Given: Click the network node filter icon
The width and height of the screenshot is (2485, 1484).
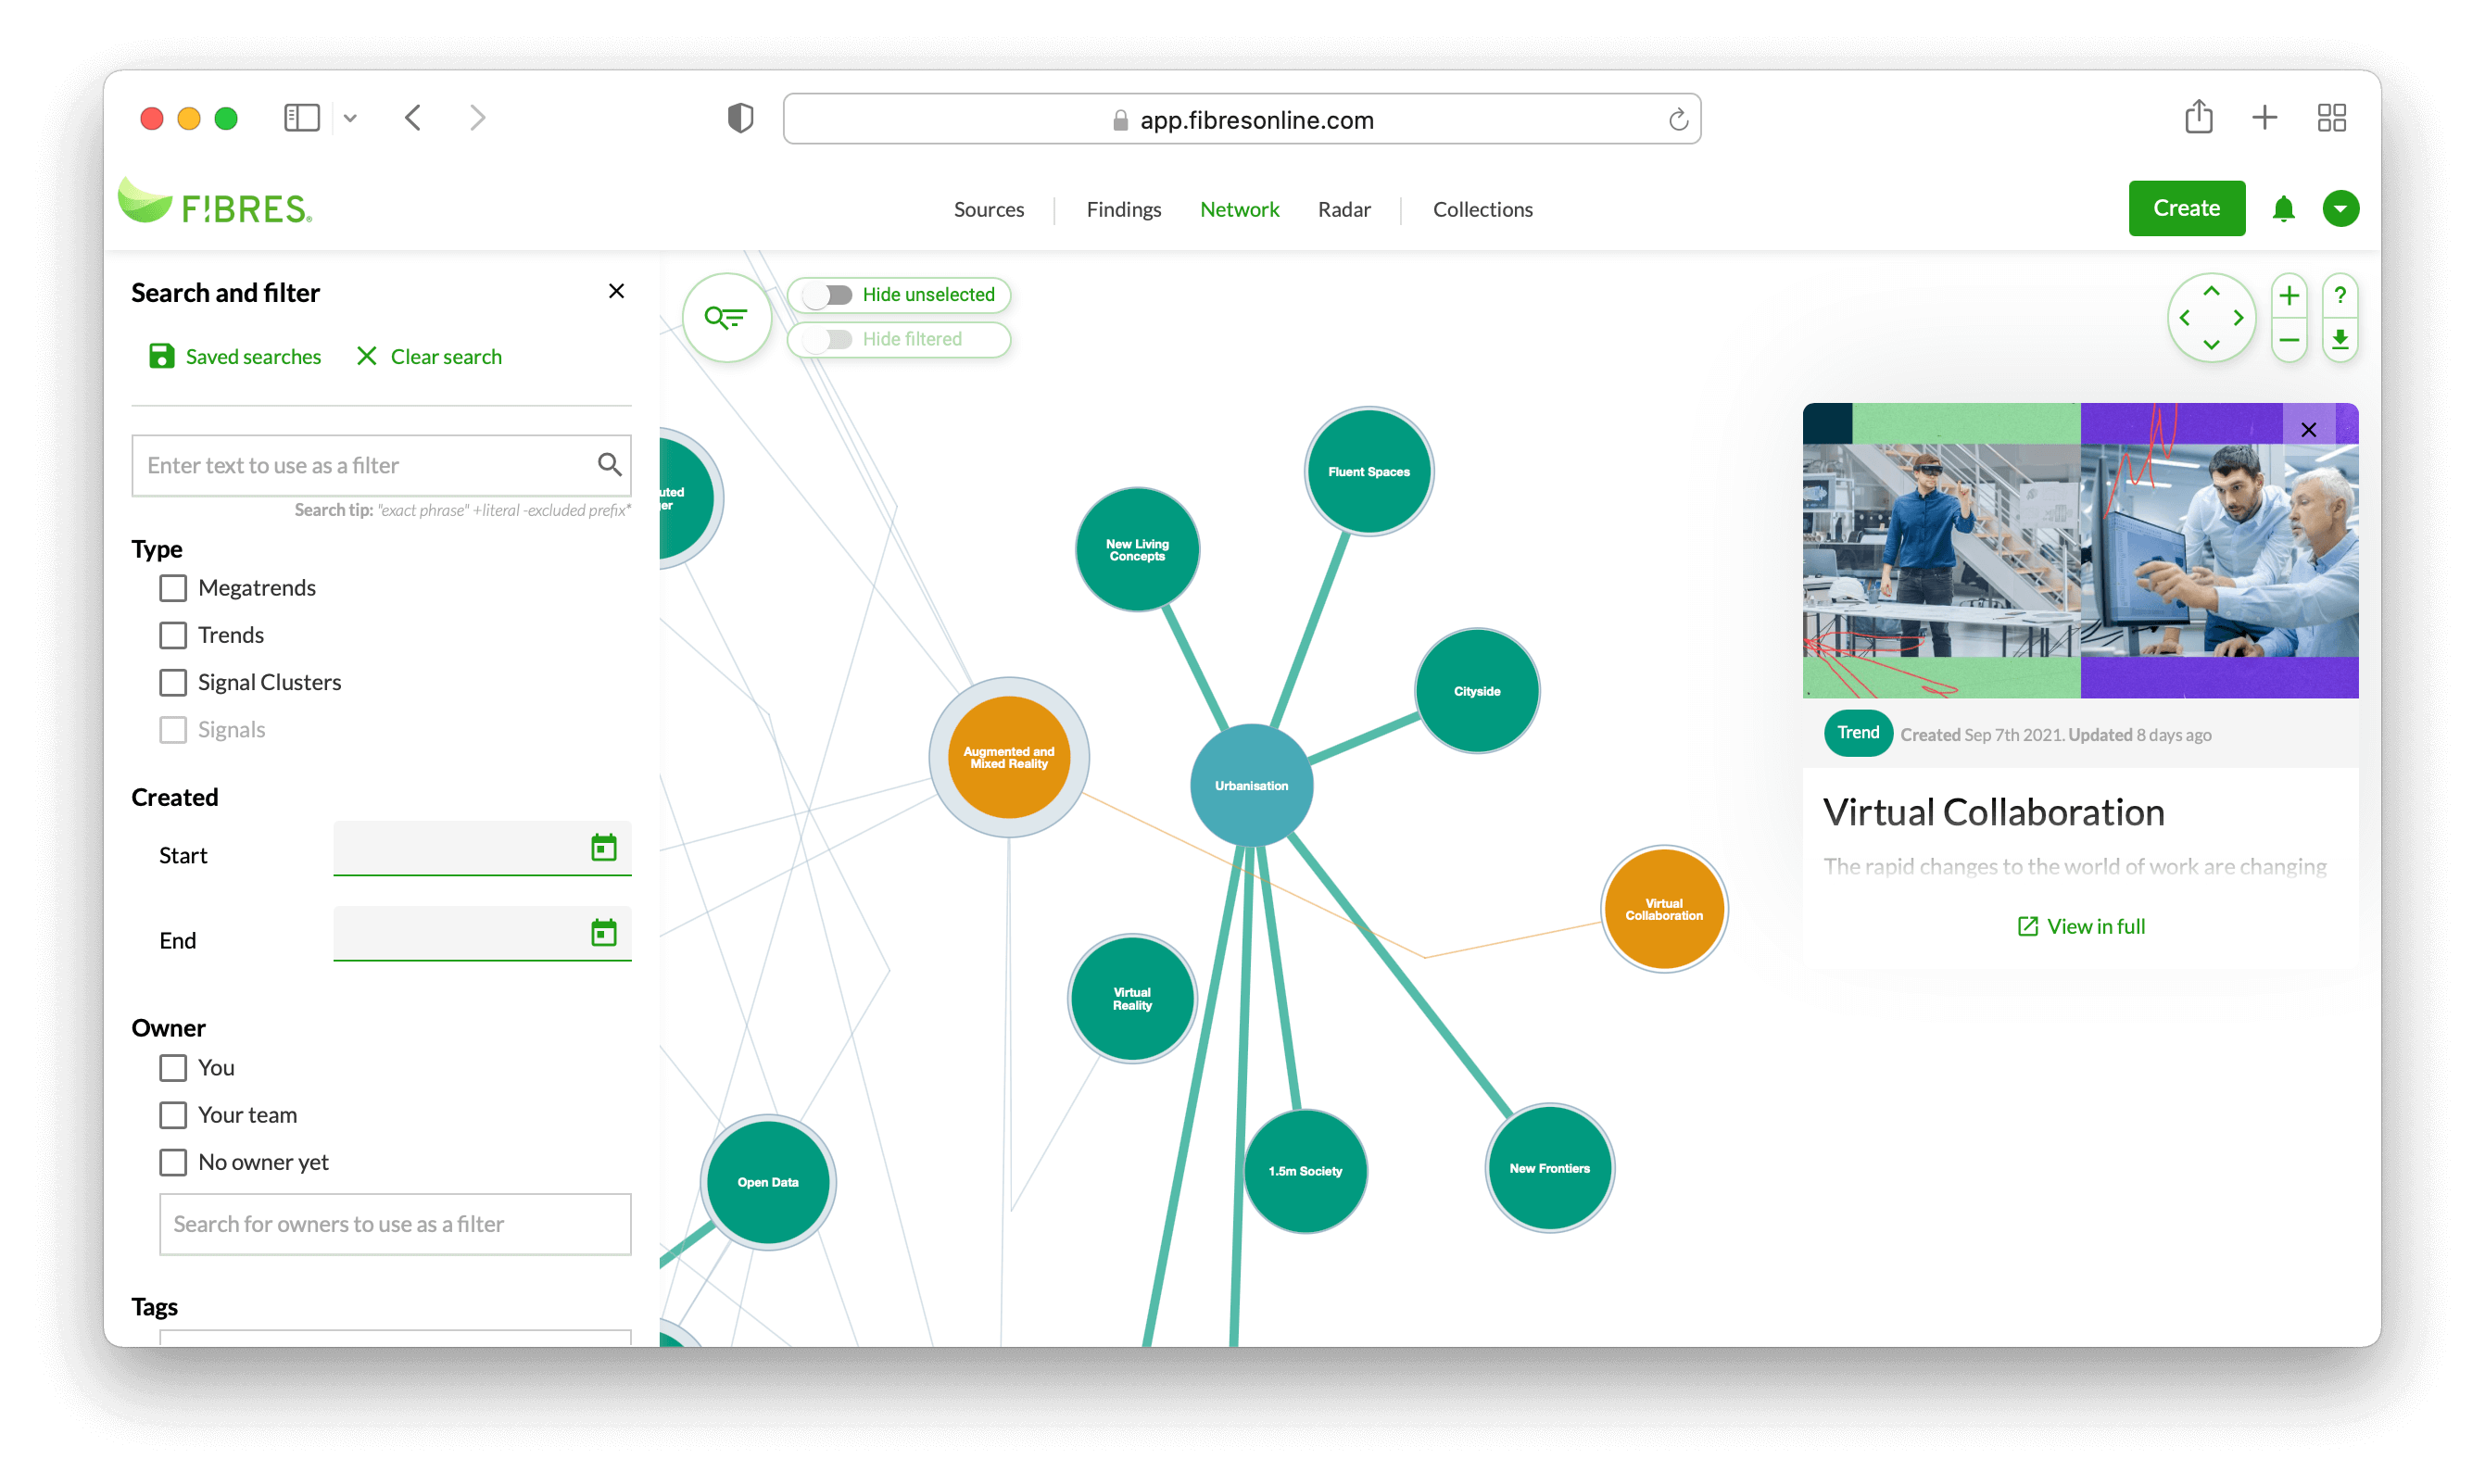Looking at the screenshot, I should tap(725, 314).
